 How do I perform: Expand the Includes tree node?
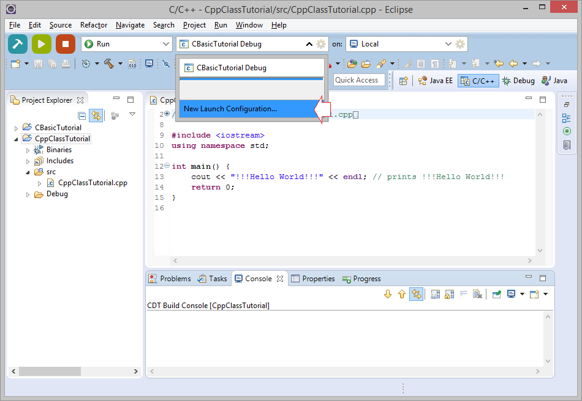(x=28, y=161)
